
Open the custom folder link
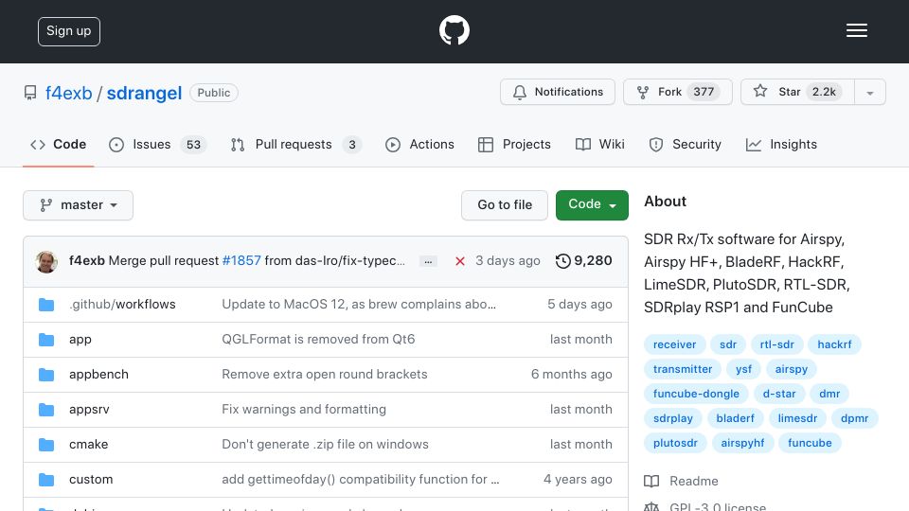point(91,480)
